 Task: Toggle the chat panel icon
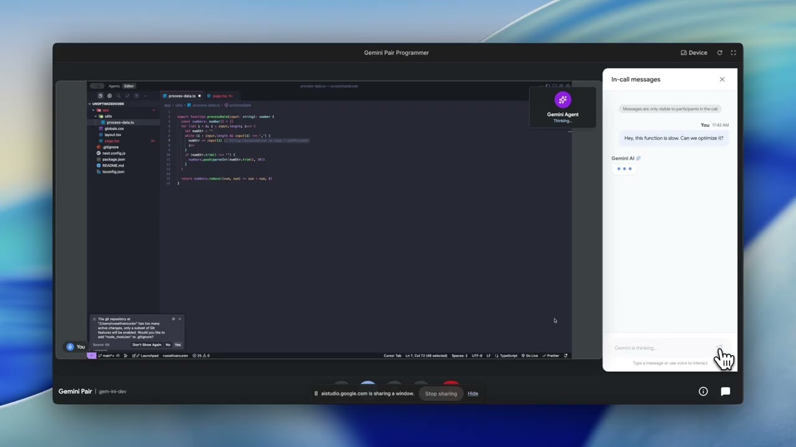(x=725, y=392)
